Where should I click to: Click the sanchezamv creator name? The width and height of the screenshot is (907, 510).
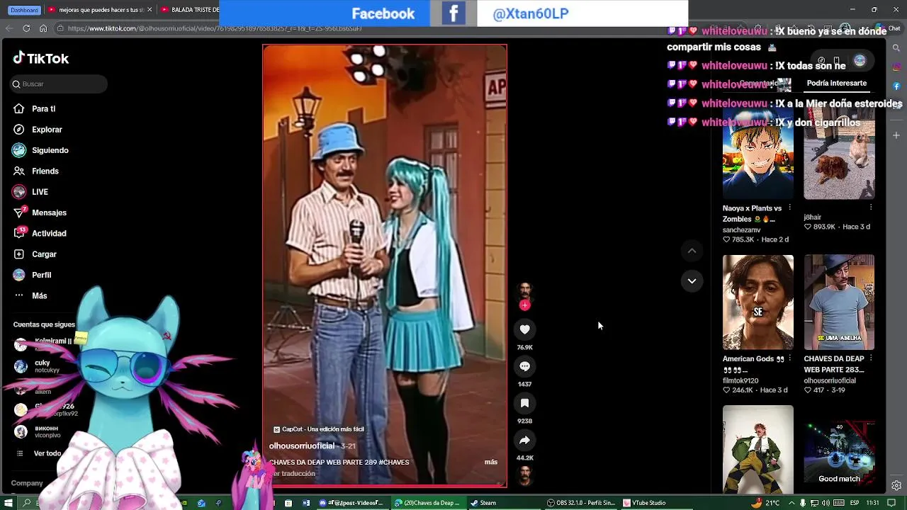click(x=741, y=230)
